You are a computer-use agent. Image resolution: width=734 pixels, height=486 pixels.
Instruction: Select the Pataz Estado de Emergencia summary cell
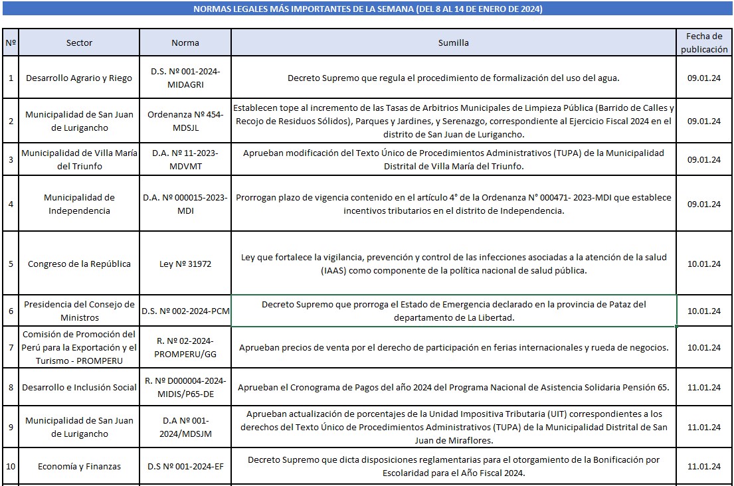coord(453,311)
